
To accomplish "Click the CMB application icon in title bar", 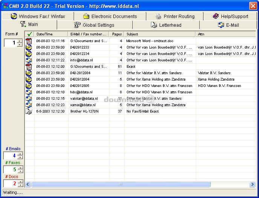I will 5,6.
